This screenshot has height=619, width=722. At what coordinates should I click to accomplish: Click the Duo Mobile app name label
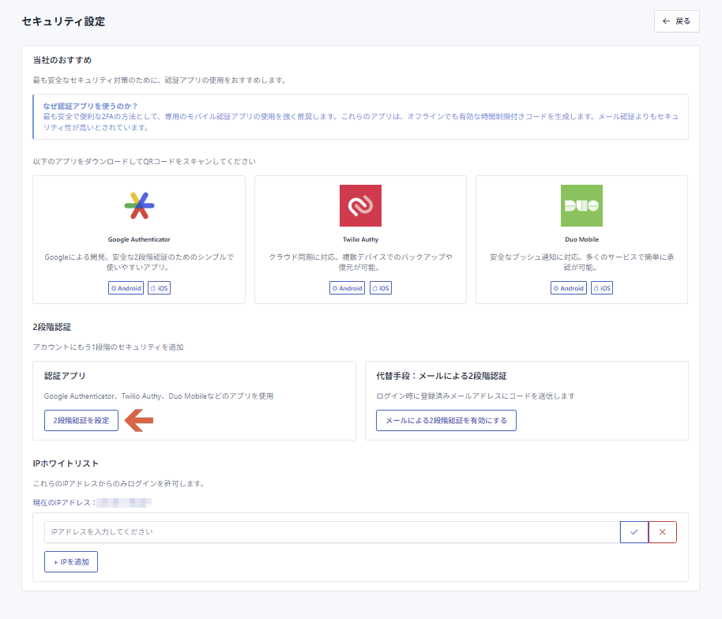click(581, 239)
